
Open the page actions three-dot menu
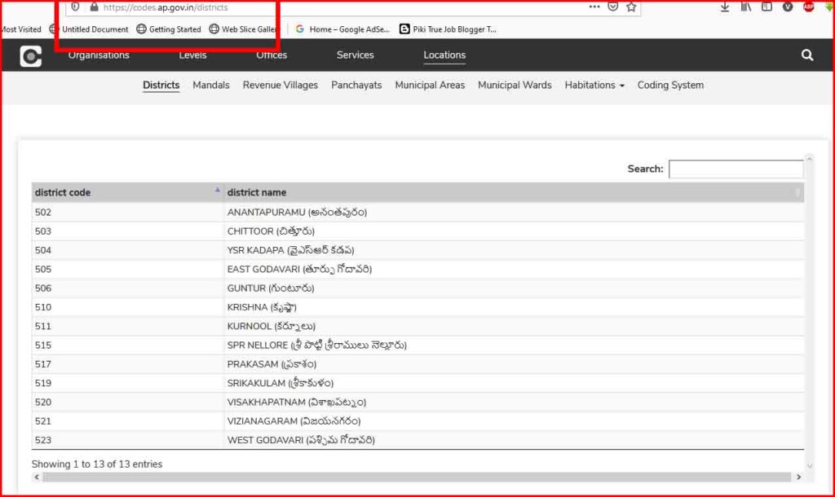click(x=594, y=7)
